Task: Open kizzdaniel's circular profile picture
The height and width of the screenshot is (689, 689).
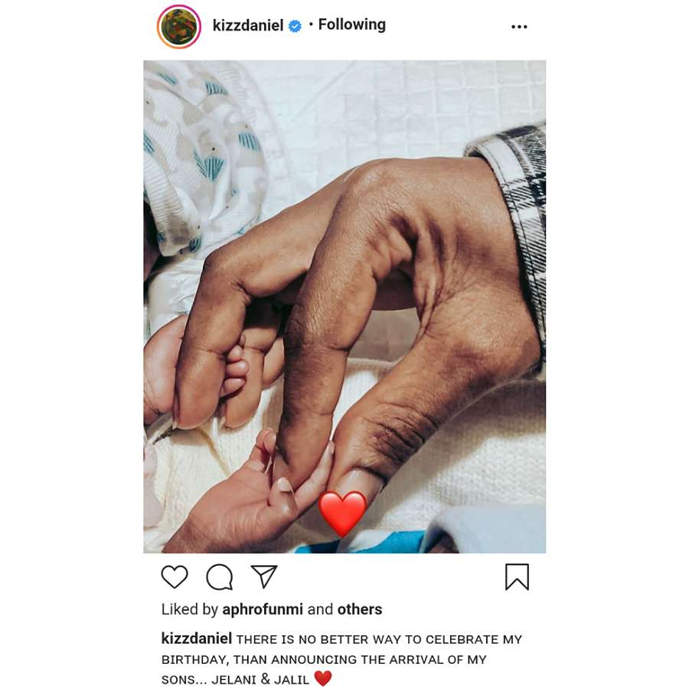Action: 179,27
